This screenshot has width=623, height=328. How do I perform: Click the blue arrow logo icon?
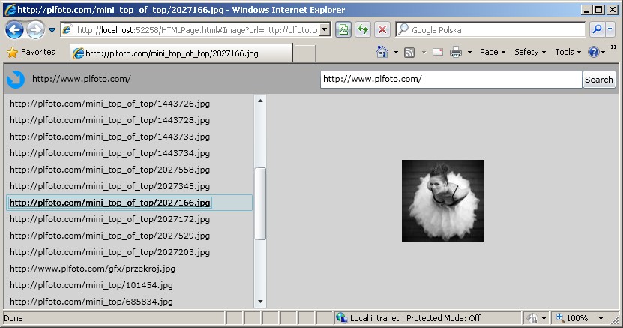click(x=16, y=79)
